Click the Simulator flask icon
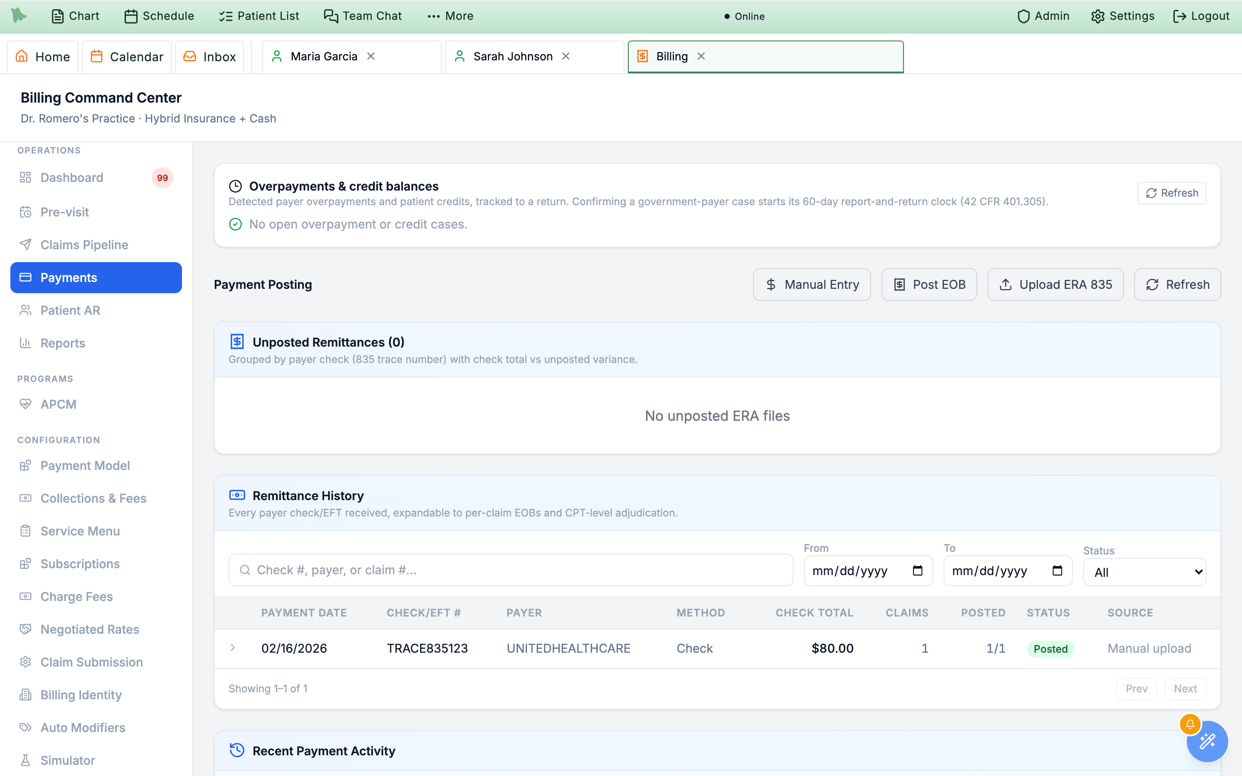The image size is (1242, 776). tap(25, 760)
